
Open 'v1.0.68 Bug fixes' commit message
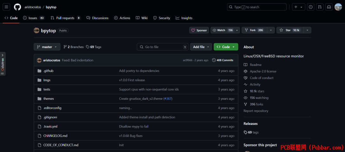pyautogui.click(x=131, y=136)
